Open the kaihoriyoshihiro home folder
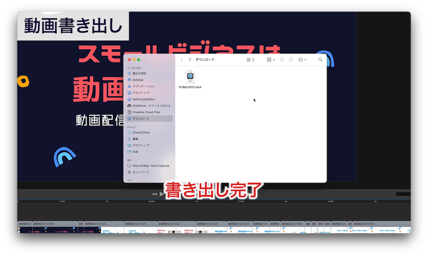The height and width of the screenshot is (256, 428). 146,99
